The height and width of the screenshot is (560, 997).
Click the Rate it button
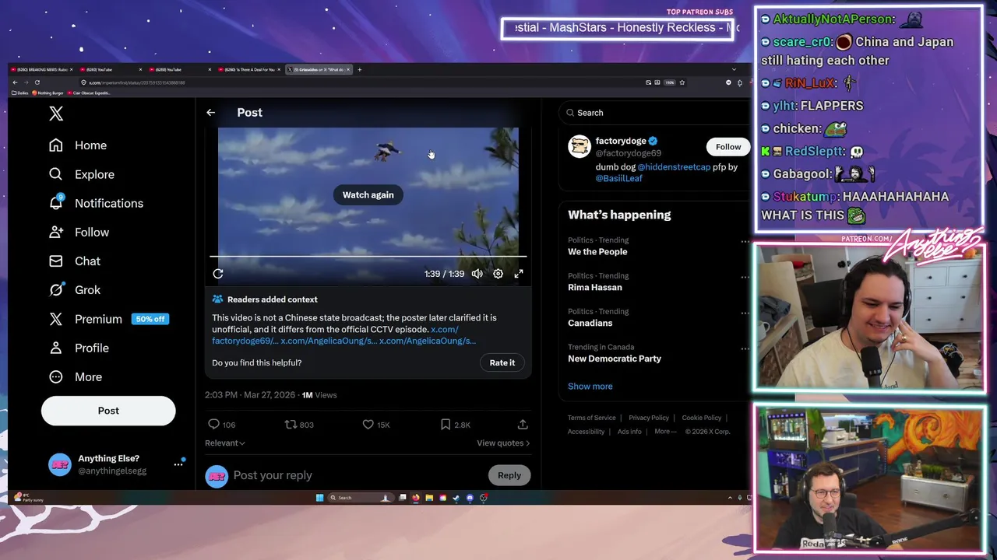coord(502,362)
